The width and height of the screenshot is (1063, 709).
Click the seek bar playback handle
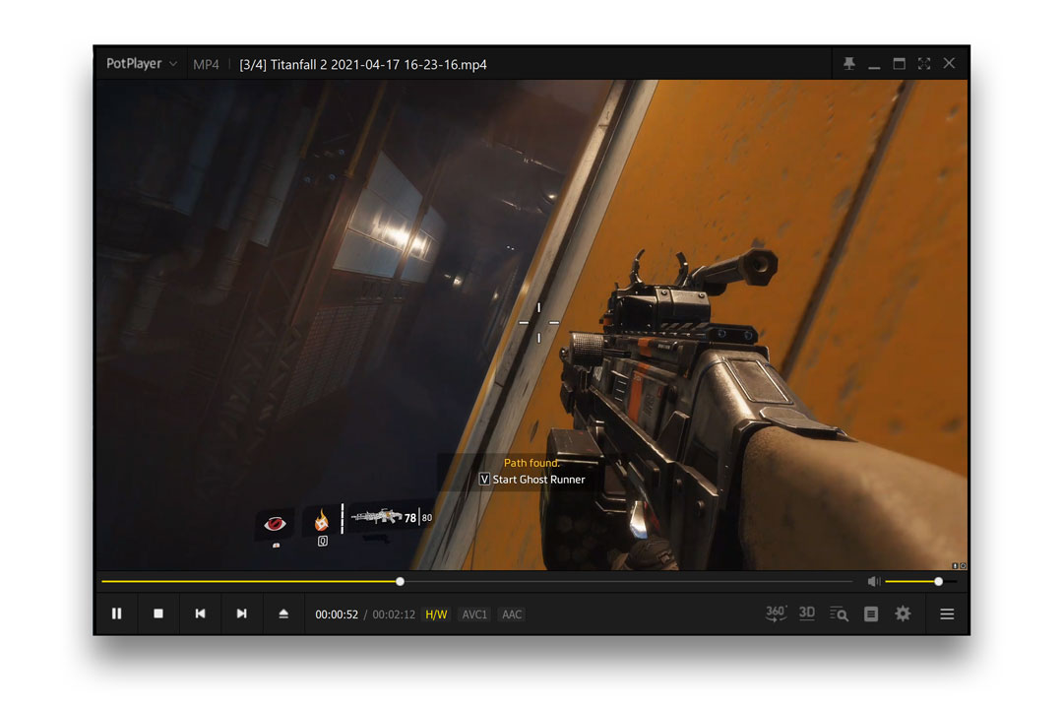[x=400, y=581]
